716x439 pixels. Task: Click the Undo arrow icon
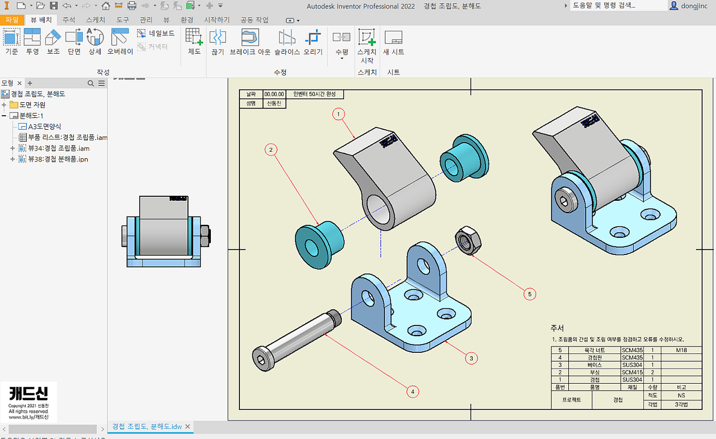click(x=67, y=6)
